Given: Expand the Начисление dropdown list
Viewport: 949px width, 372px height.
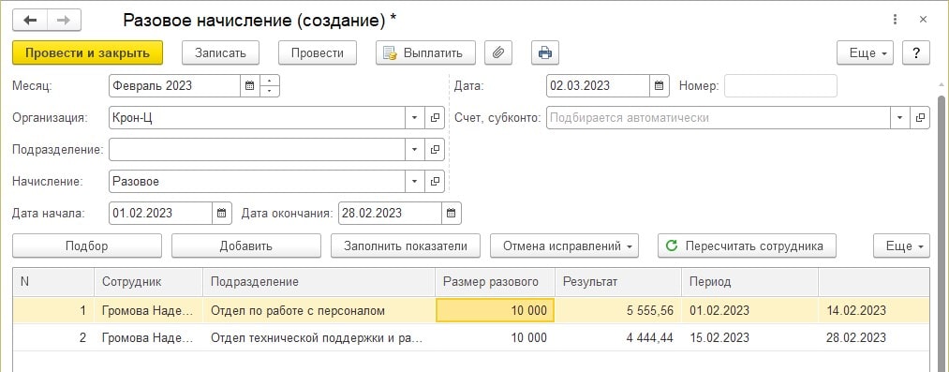Looking at the screenshot, I should (x=415, y=181).
